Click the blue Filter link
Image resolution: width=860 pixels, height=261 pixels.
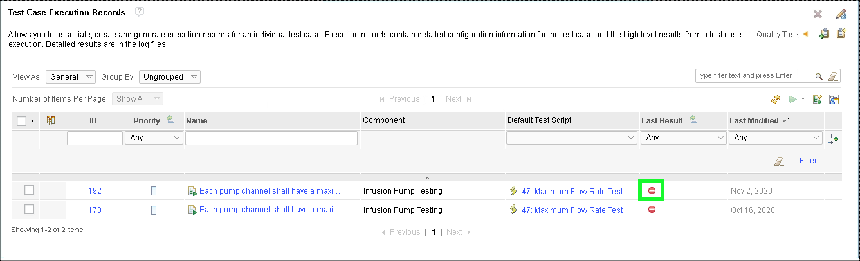(808, 161)
